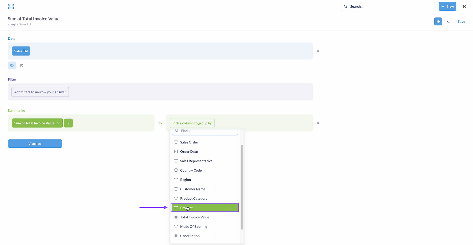This screenshot has height=245, width=473.
Task: Open the settings gear icon
Action: (464, 7)
